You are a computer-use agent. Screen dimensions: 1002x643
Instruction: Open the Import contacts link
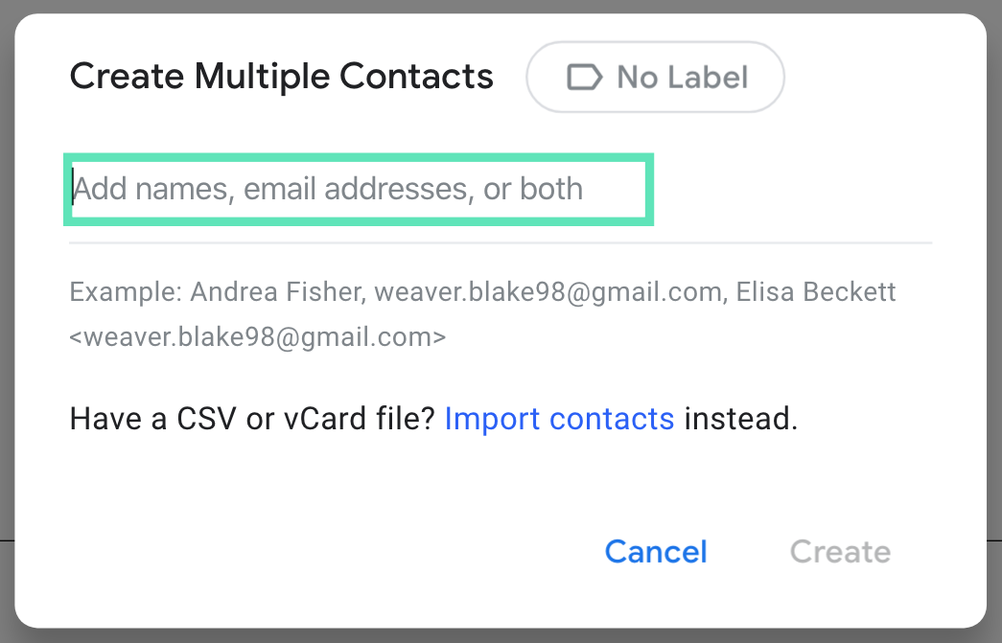(559, 419)
